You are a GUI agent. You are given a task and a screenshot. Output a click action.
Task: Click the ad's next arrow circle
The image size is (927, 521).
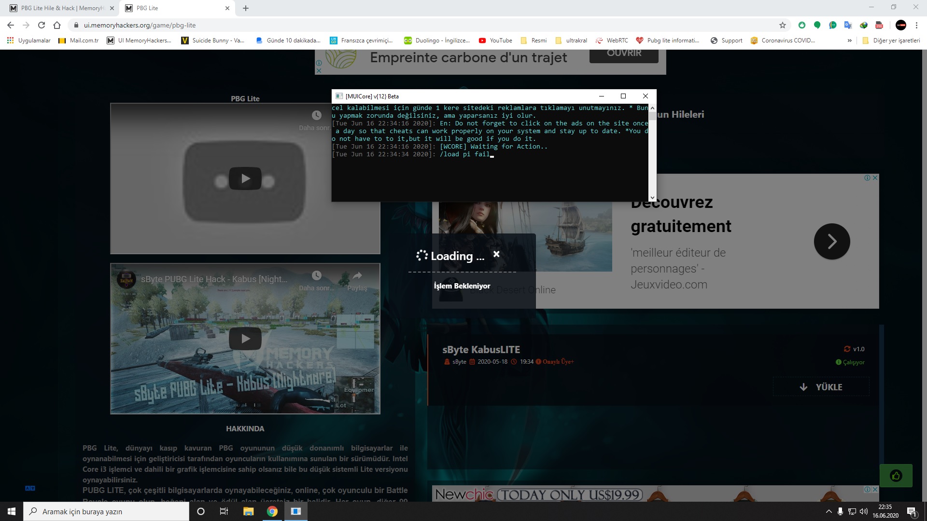click(832, 241)
